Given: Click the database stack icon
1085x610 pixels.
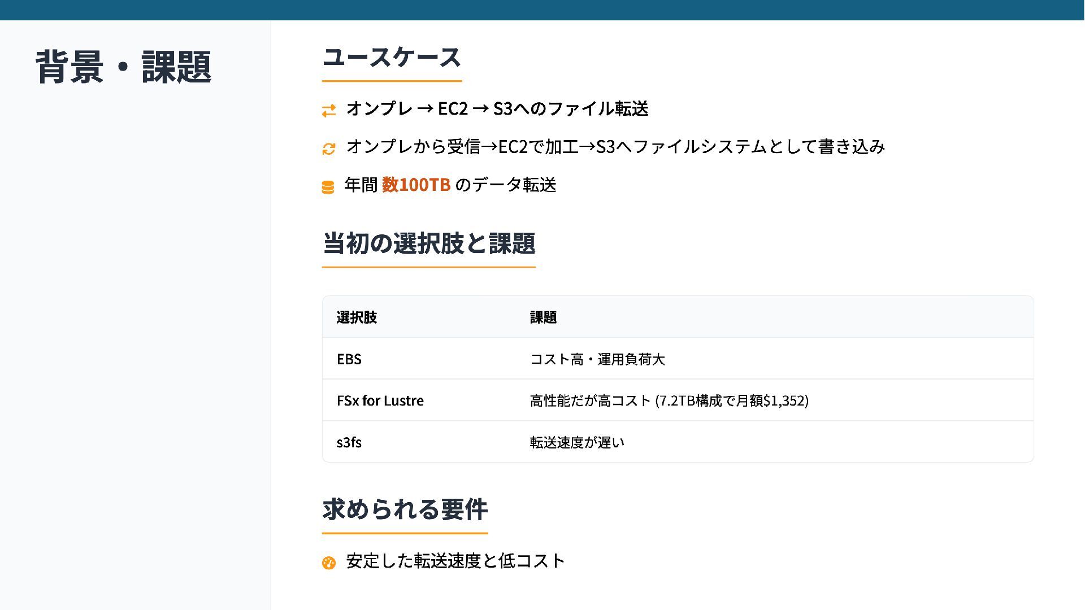Looking at the screenshot, I should point(328,187).
